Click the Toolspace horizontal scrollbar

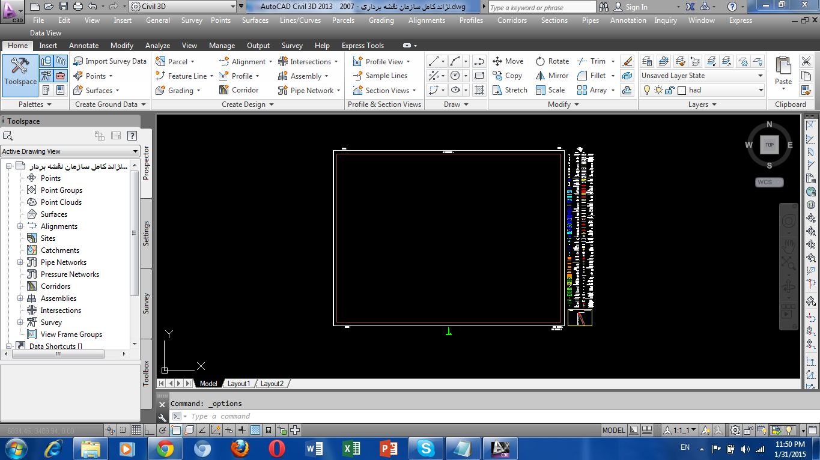[x=58, y=354]
